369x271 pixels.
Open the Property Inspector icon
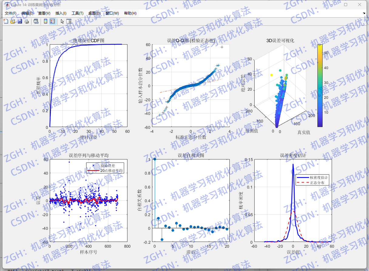pyautogui.click(x=69, y=21)
